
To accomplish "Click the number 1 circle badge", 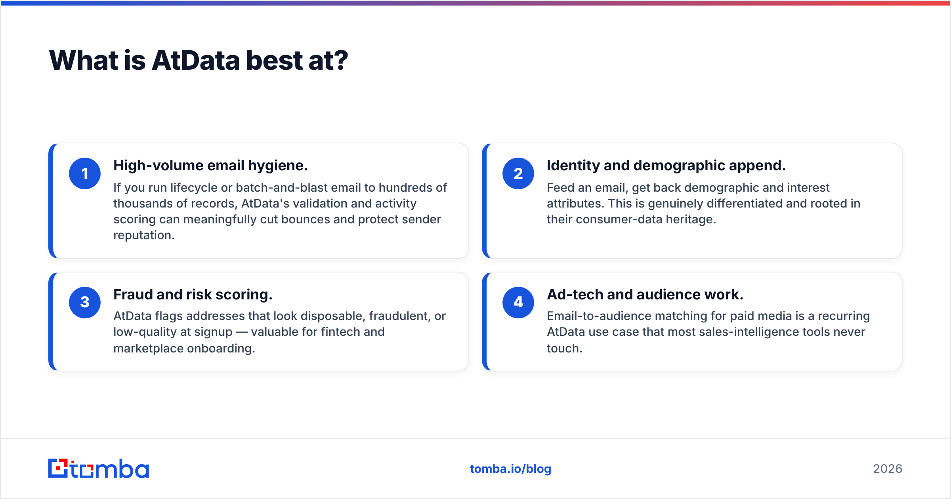I will 85,173.
